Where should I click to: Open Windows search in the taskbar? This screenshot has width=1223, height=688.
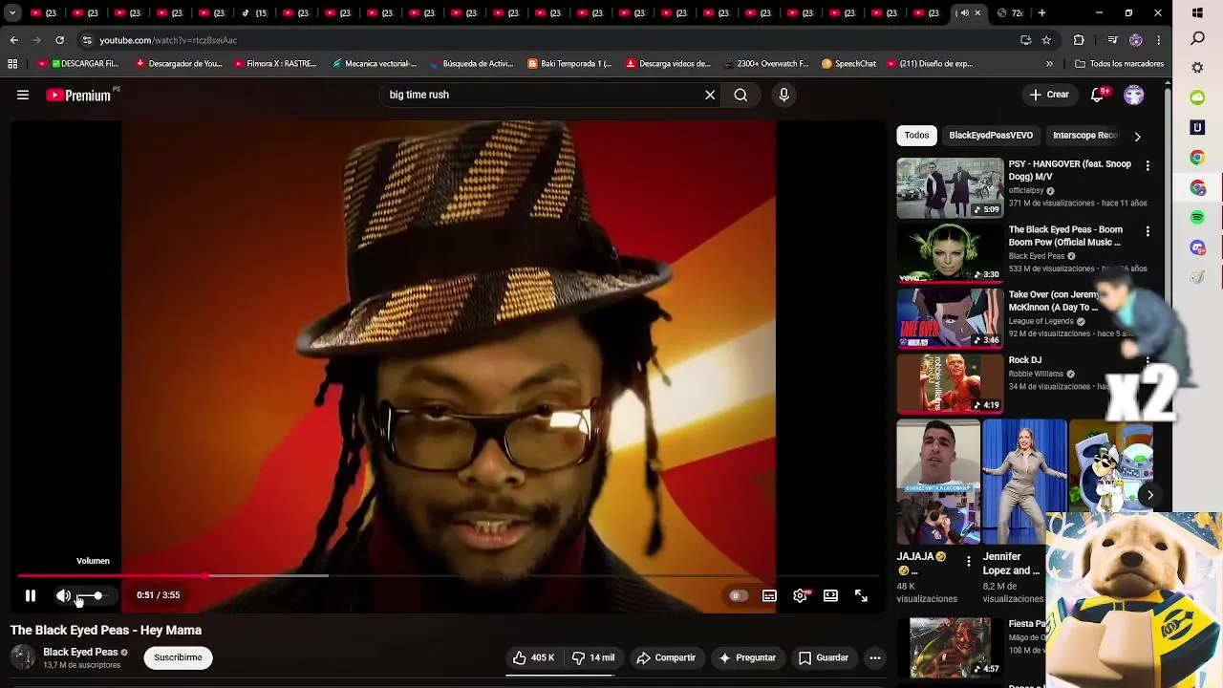click(1197, 39)
